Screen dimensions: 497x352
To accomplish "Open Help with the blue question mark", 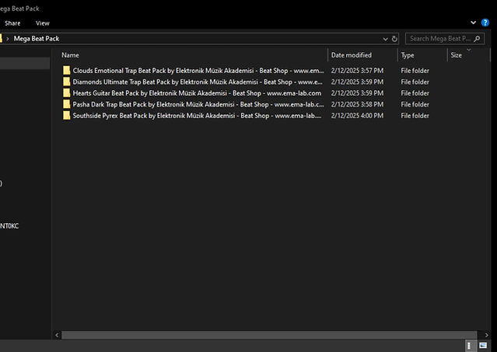I will [x=485, y=23].
